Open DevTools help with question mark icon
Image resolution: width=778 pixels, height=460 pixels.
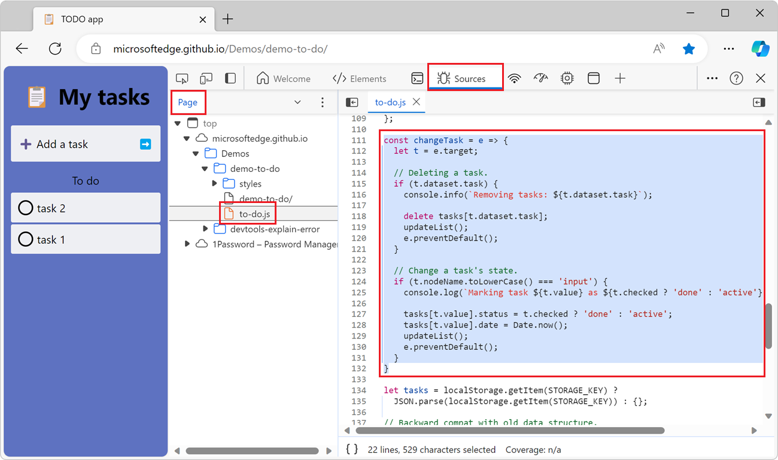(736, 78)
